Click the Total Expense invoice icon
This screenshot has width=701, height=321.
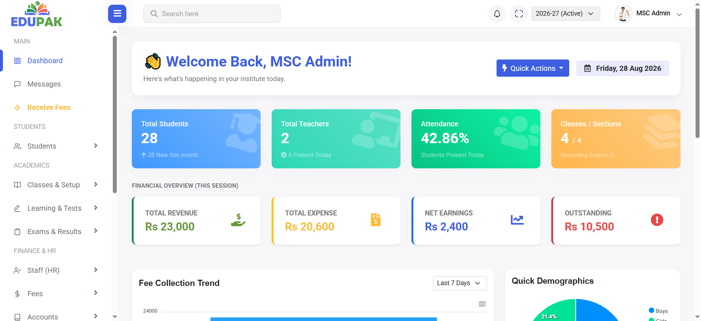376,220
